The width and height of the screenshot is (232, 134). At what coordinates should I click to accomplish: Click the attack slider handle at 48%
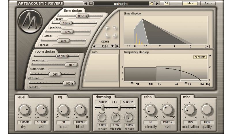coord(67,32)
